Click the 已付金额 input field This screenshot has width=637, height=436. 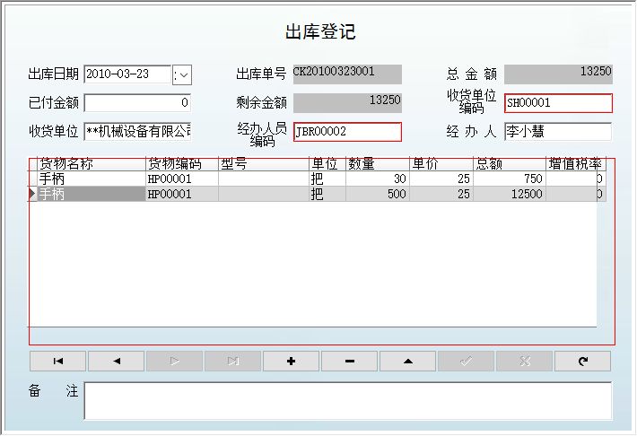click(137, 103)
